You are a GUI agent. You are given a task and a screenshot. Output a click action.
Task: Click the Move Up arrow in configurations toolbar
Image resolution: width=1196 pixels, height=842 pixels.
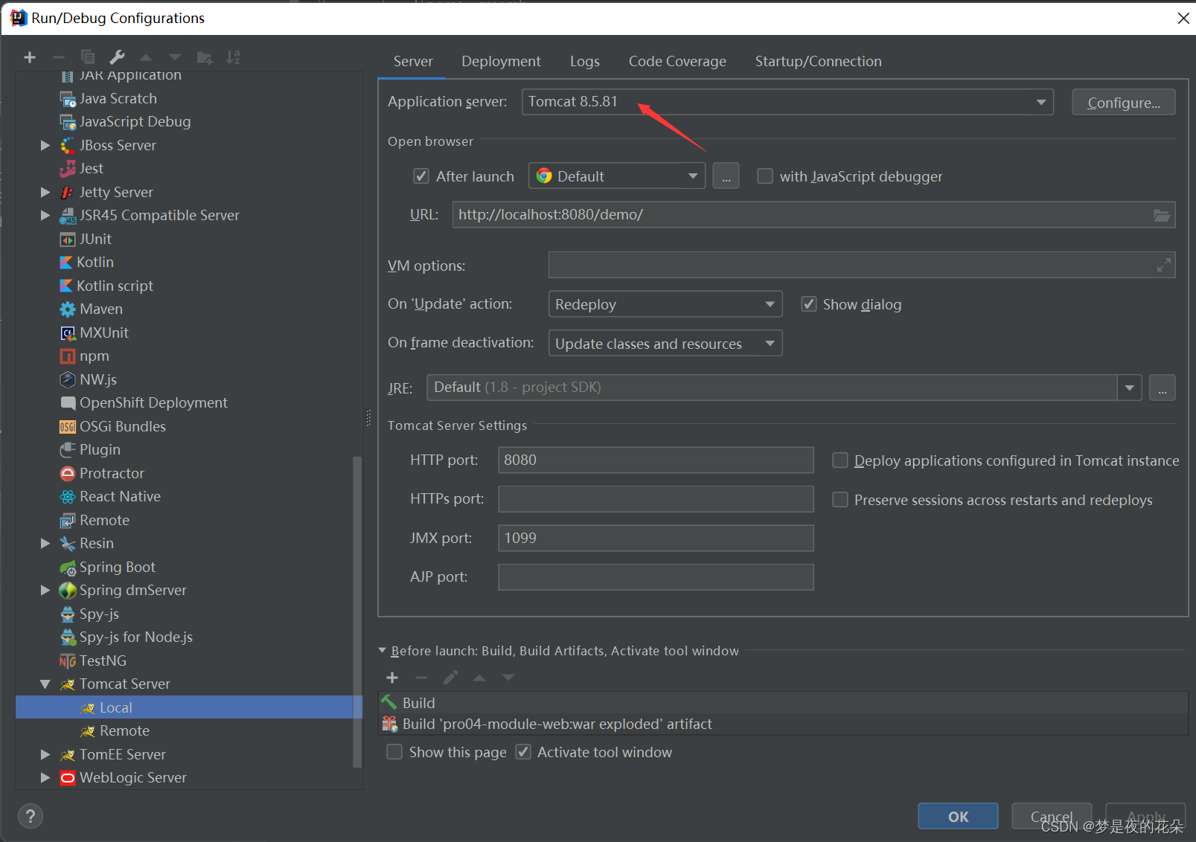point(146,57)
